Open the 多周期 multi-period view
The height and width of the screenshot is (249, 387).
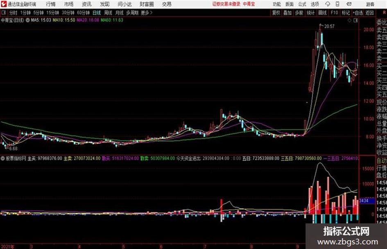pos(132,13)
